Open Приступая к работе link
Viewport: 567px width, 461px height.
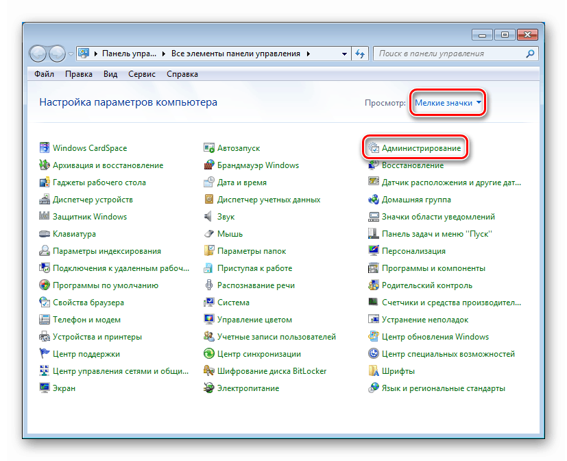coord(254,268)
